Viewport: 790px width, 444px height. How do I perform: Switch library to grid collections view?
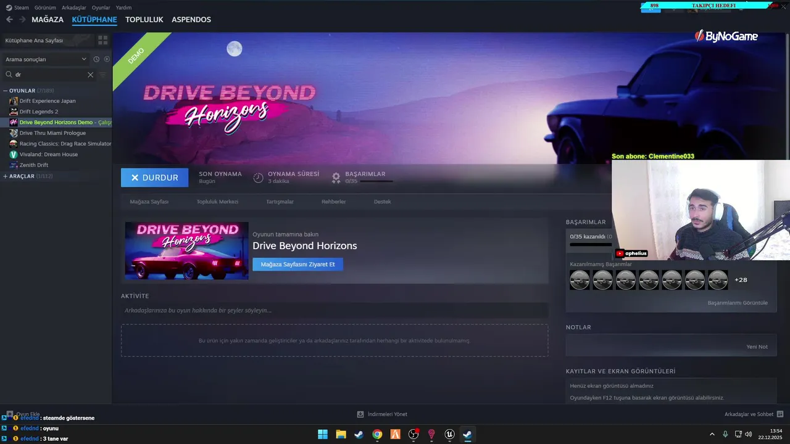tap(103, 40)
